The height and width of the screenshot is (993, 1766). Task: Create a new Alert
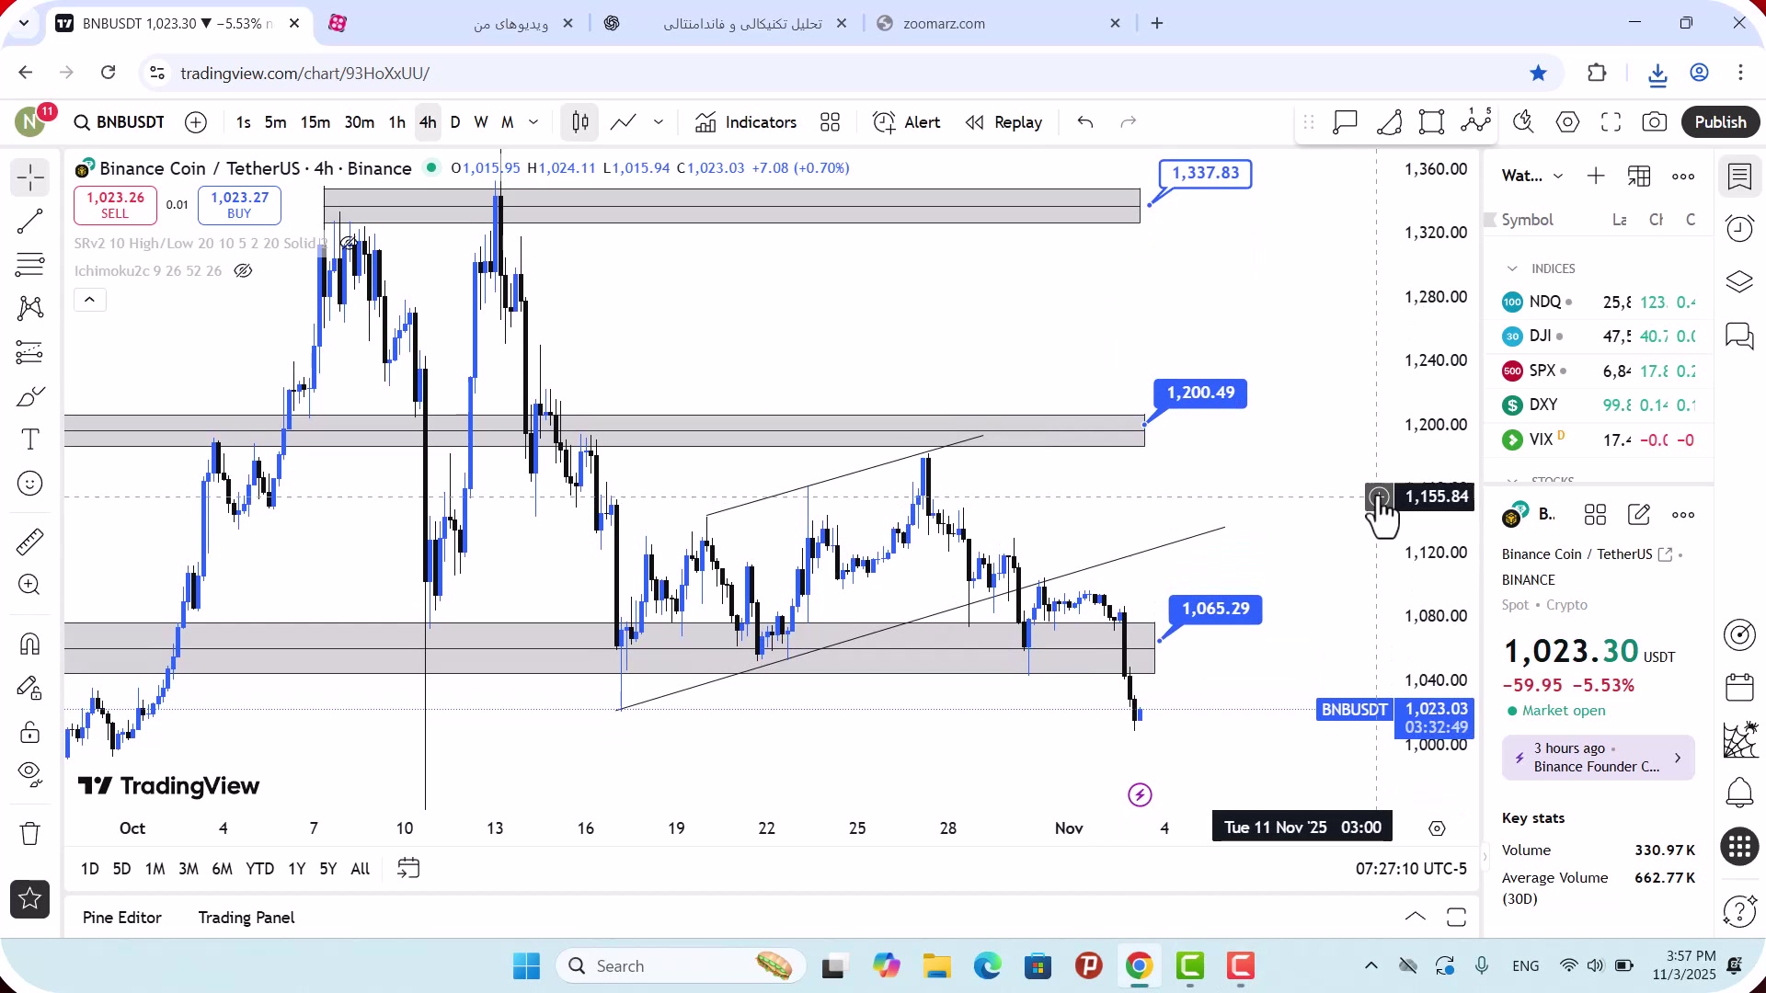pyautogui.click(x=907, y=122)
